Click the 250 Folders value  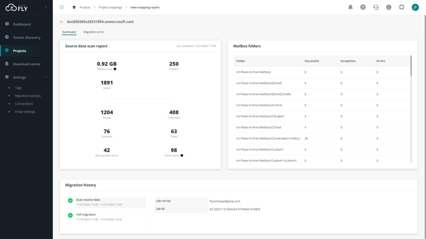[174, 64]
